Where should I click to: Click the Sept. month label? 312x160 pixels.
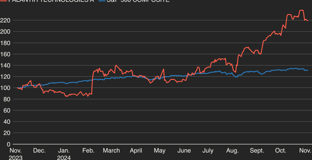click(257, 151)
